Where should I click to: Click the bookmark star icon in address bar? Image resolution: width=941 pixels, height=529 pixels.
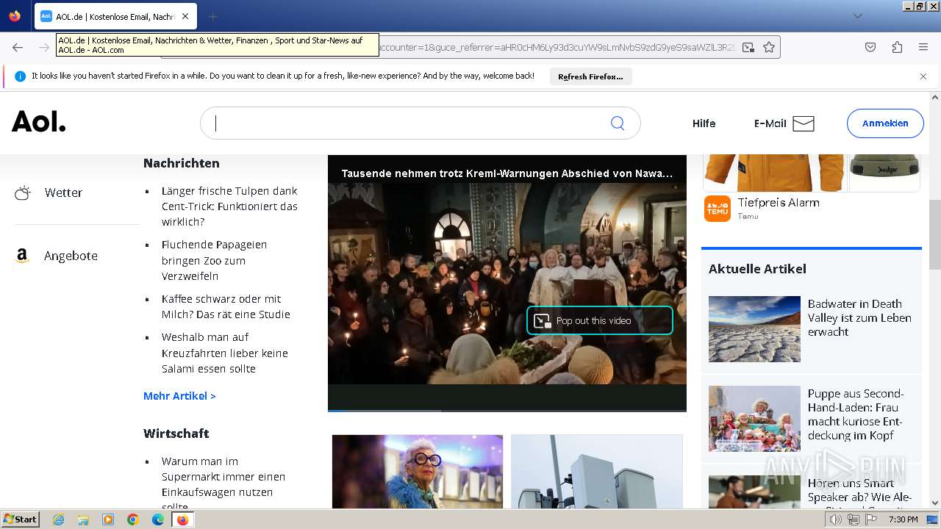click(x=769, y=47)
